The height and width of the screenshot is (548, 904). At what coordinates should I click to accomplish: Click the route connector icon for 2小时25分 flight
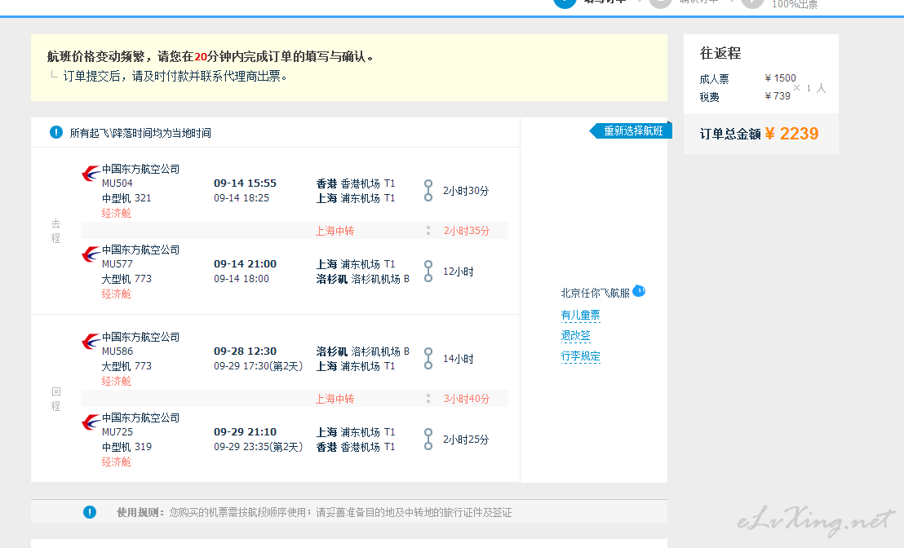click(428, 439)
